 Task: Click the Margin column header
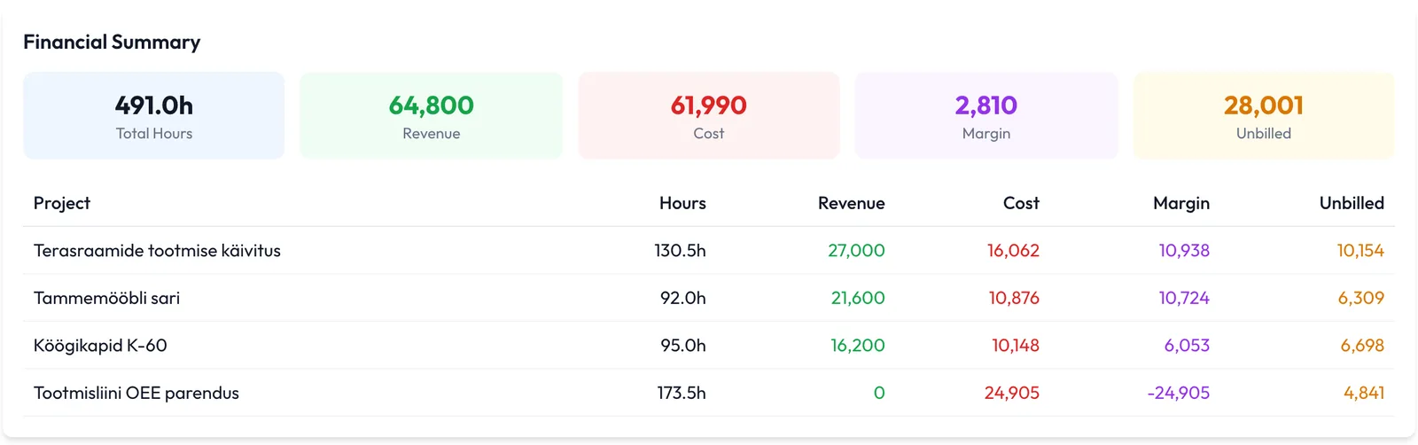1181,203
